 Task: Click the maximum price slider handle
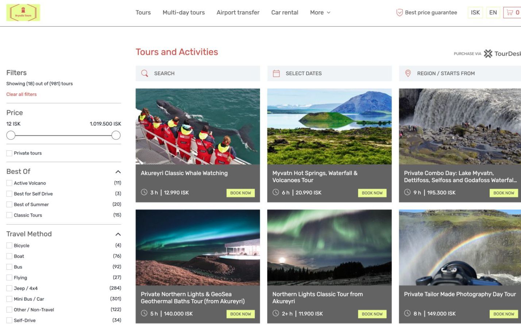pos(116,135)
